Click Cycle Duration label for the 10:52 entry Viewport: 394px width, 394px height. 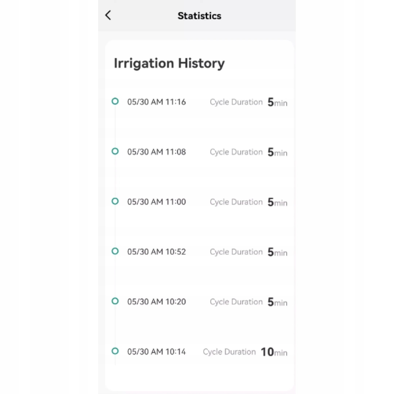point(236,252)
